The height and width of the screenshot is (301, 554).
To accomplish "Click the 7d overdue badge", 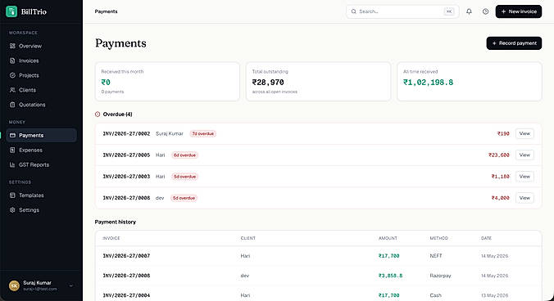I will tap(202, 133).
